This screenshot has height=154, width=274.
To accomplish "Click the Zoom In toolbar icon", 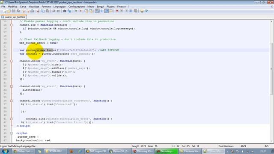I will [76, 11].
